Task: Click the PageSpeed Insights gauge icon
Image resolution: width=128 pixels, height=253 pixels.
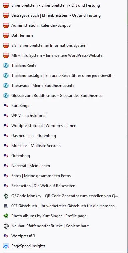Action: click(x=6, y=246)
